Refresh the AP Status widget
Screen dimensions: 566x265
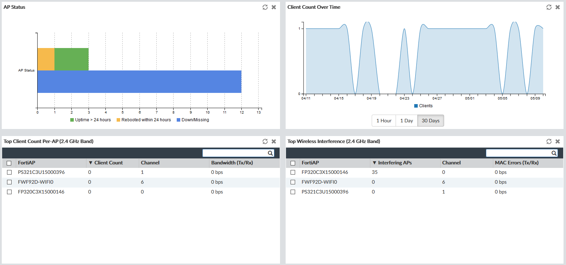click(265, 7)
